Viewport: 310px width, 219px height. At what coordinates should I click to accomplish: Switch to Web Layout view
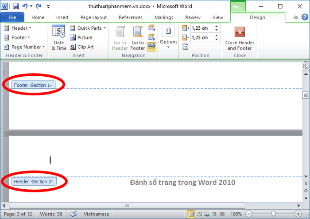206,214
